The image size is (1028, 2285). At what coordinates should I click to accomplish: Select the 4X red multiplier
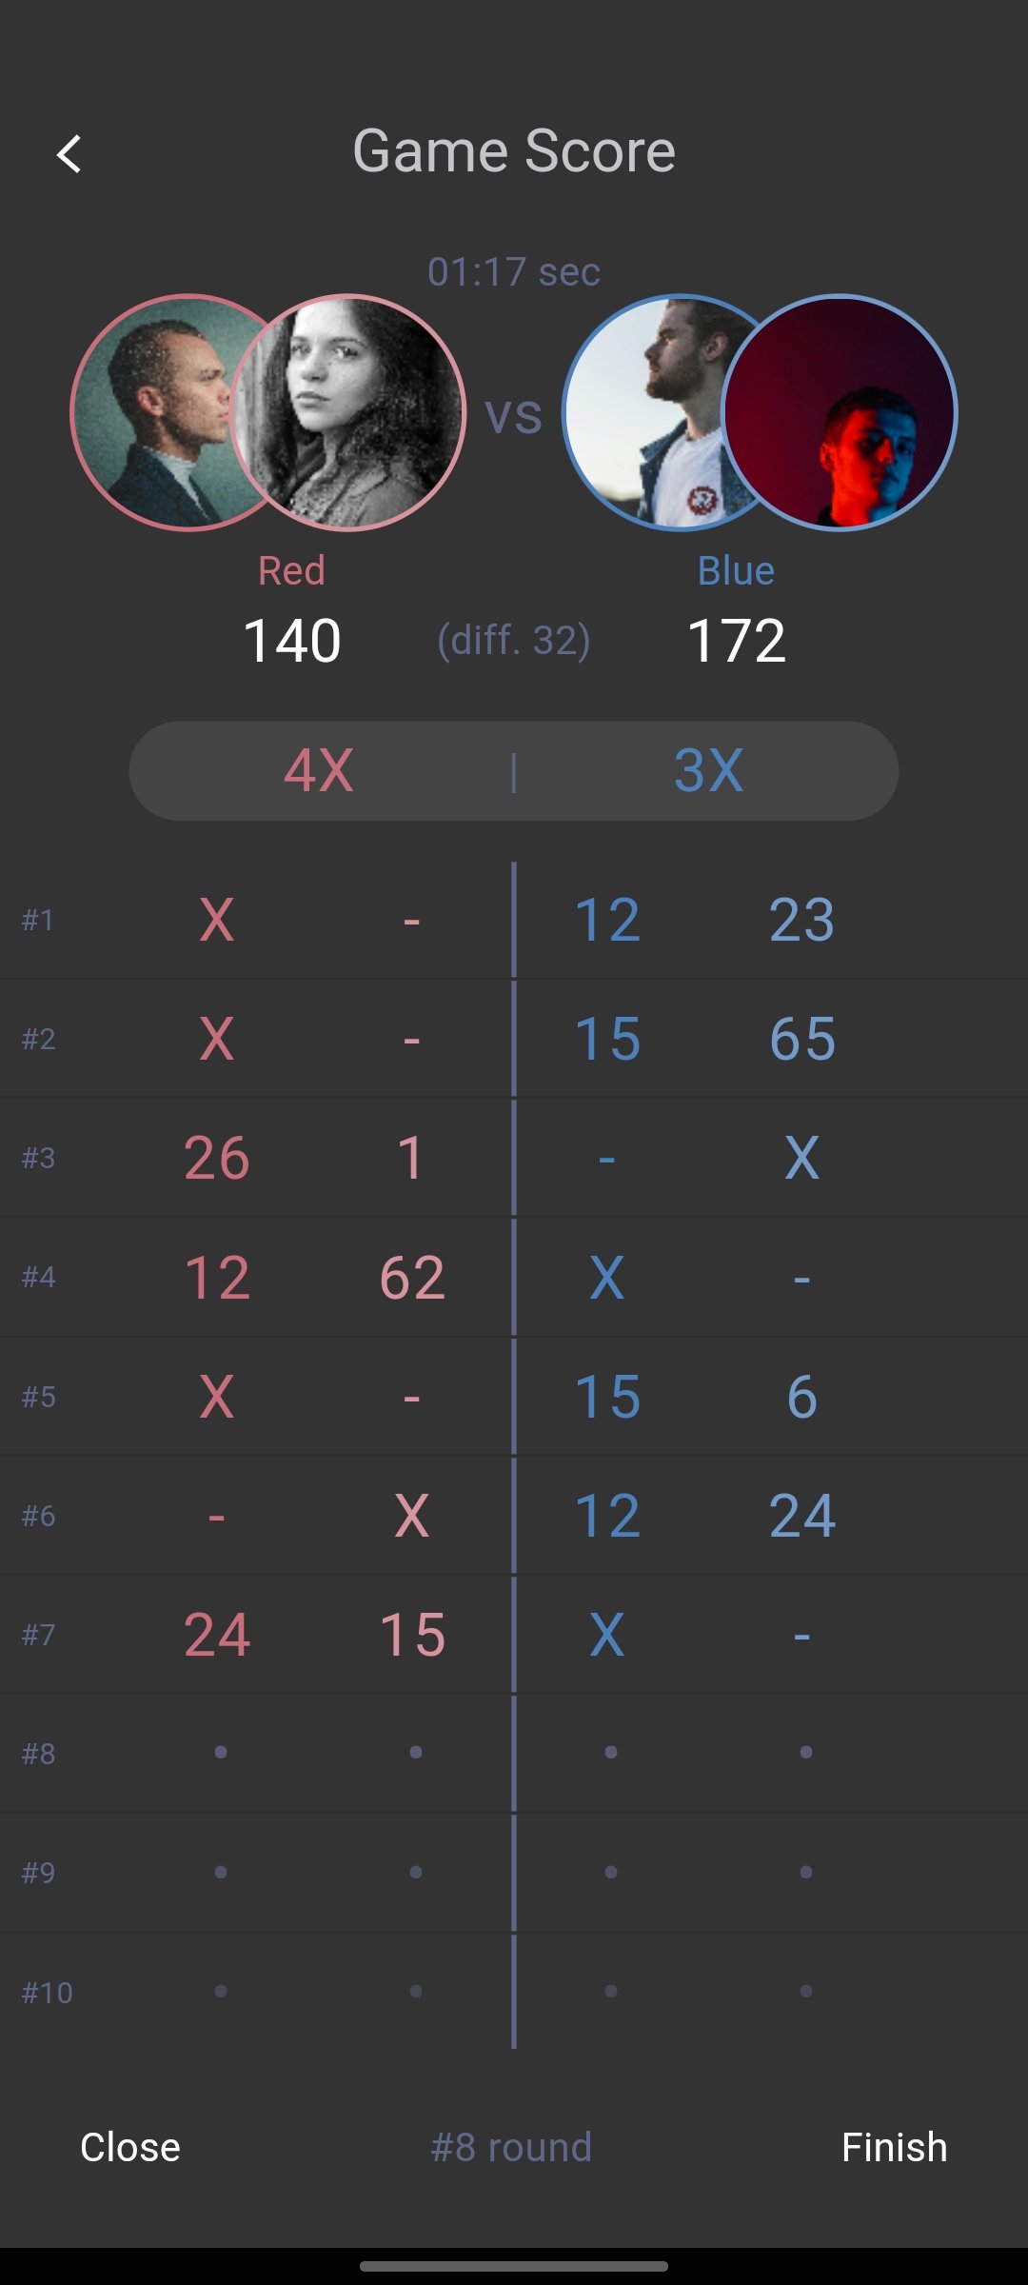click(x=319, y=770)
